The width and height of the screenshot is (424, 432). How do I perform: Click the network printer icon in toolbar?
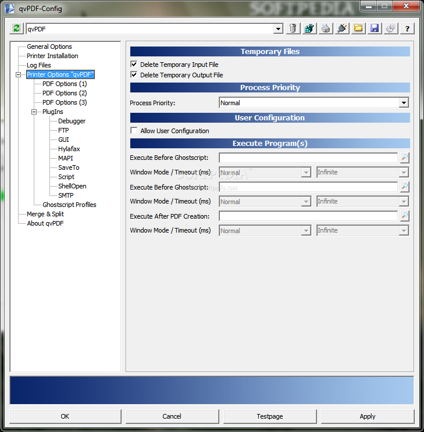(x=309, y=28)
